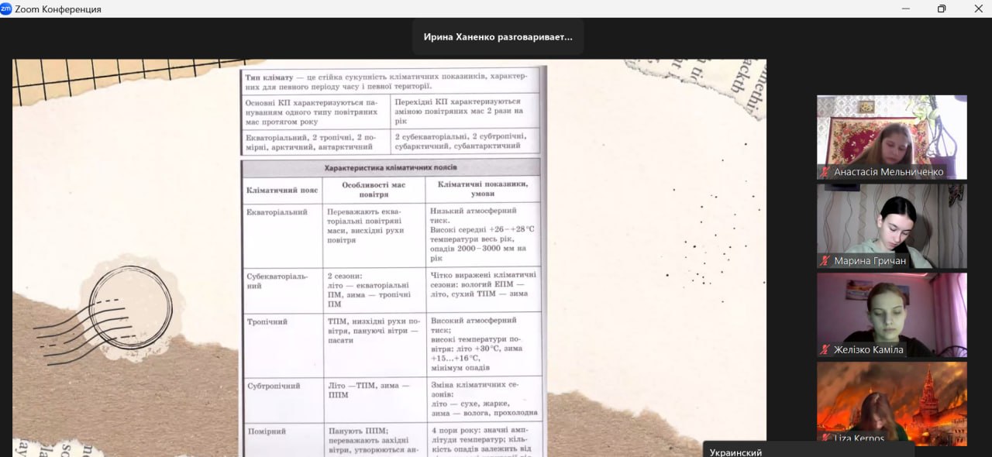Click muted microphone icon beside Марина Гричан

pos(825,261)
